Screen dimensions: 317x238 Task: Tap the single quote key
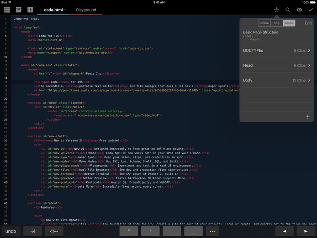150,231
